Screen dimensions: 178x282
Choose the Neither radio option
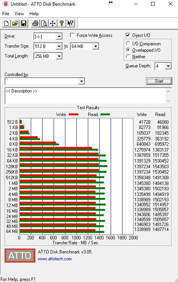[128, 56]
